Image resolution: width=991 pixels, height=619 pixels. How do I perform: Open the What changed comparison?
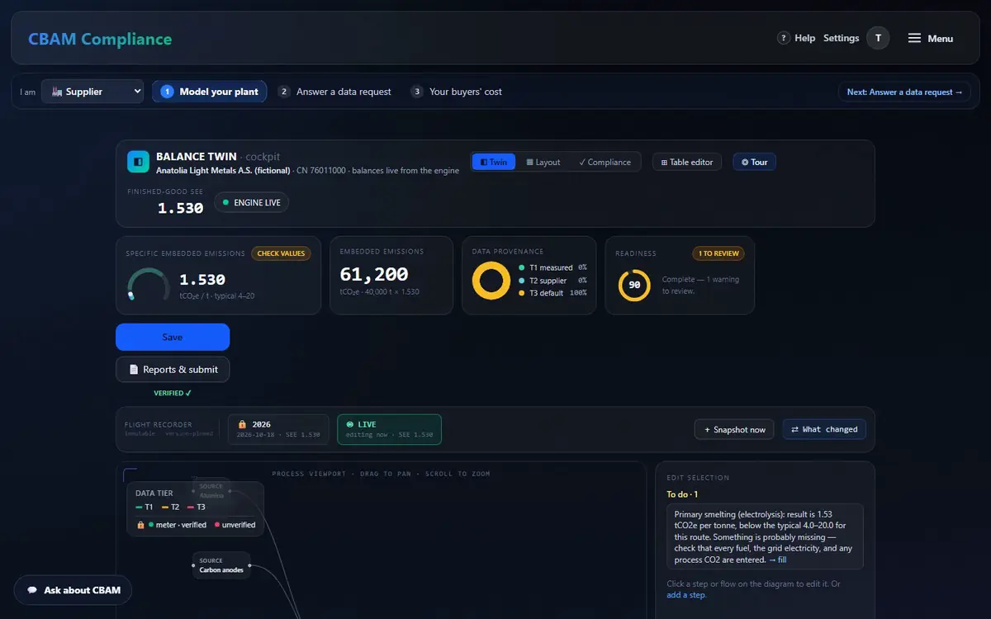tap(824, 429)
